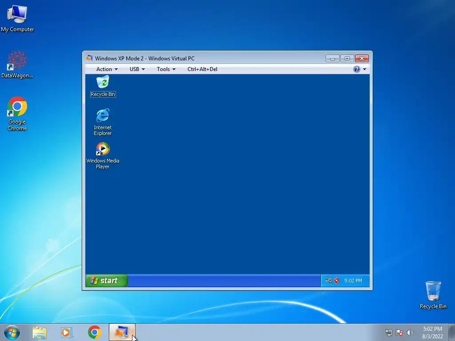Open the Action menu in Virtual PC
Screen dimensions: 455x341
tap(107, 69)
